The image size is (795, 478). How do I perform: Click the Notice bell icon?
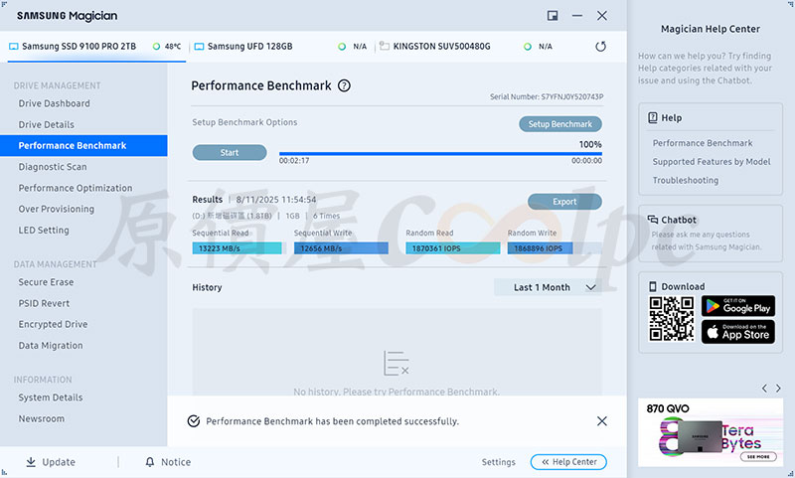[x=150, y=462]
